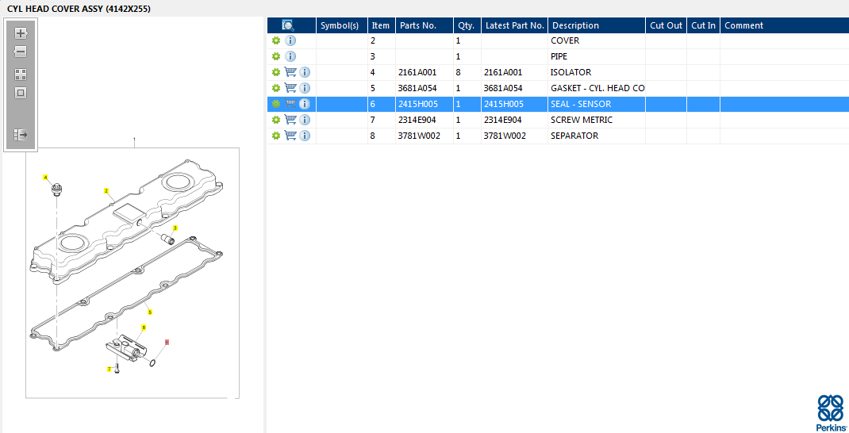Click the list export arrow icon

(21, 135)
